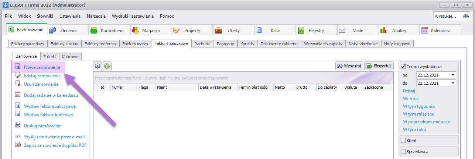Click the Edytuj zamówienie pencil icon
475x159 pixels.
[x=18, y=75]
